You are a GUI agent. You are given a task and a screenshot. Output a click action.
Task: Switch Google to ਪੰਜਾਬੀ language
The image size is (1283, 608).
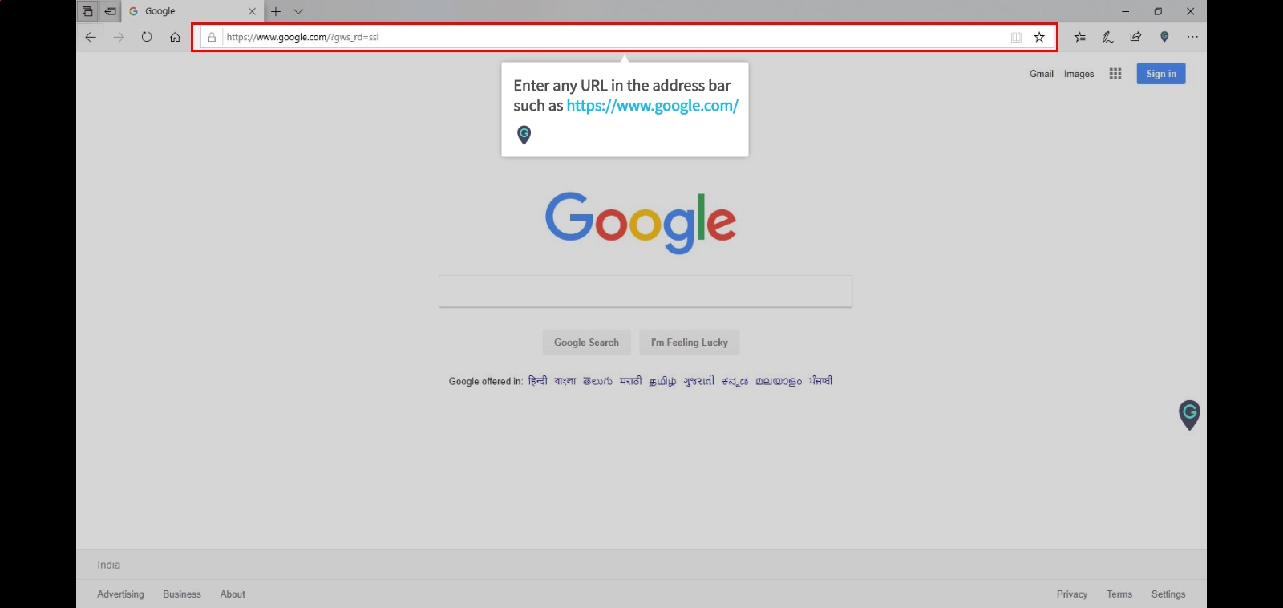(x=820, y=381)
